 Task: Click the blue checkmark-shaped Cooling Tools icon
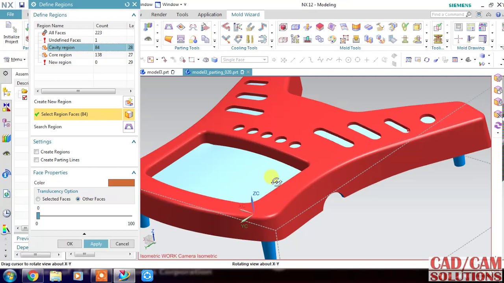point(226,39)
